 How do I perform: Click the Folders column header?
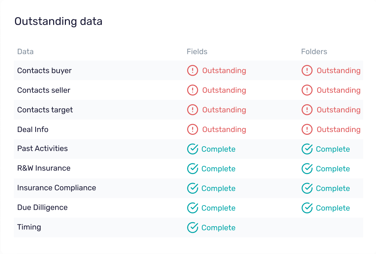[314, 52]
